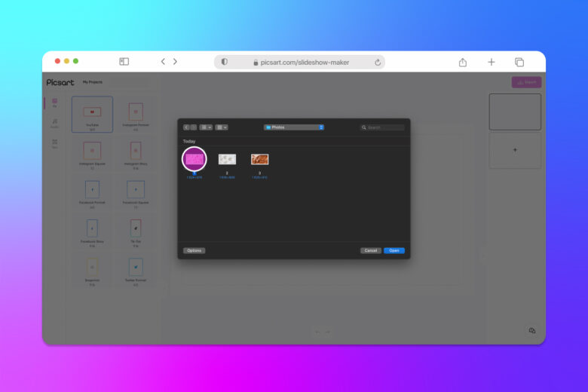Pick the Facebook Story format icon
This screenshot has width=588, height=392.
coord(92,228)
